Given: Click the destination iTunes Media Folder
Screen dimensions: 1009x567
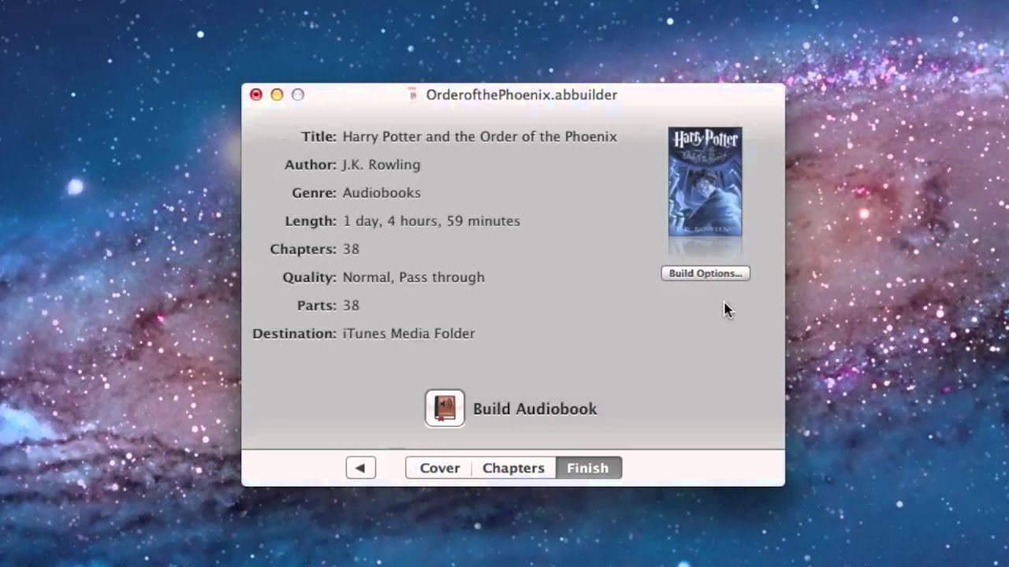Looking at the screenshot, I should (x=408, y=334).
